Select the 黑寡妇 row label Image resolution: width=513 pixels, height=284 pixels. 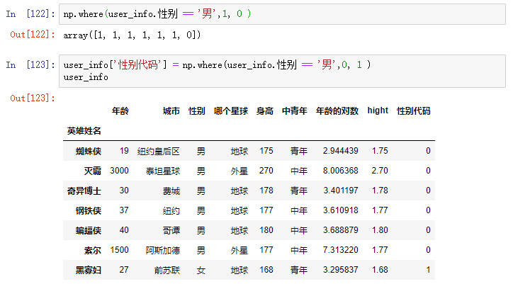[x=89, y=270]
